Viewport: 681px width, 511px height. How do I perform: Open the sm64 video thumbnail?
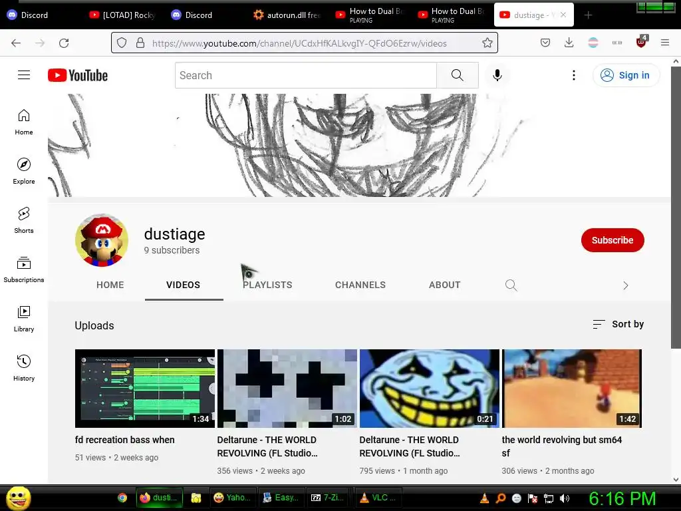pos(572,389)
